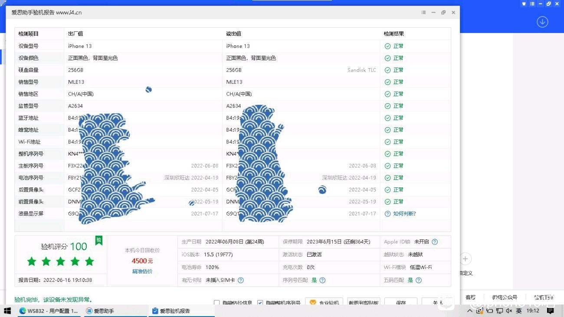Click the 蓝牙地址 row label
The image size is (564, 317).
point(29,118)
